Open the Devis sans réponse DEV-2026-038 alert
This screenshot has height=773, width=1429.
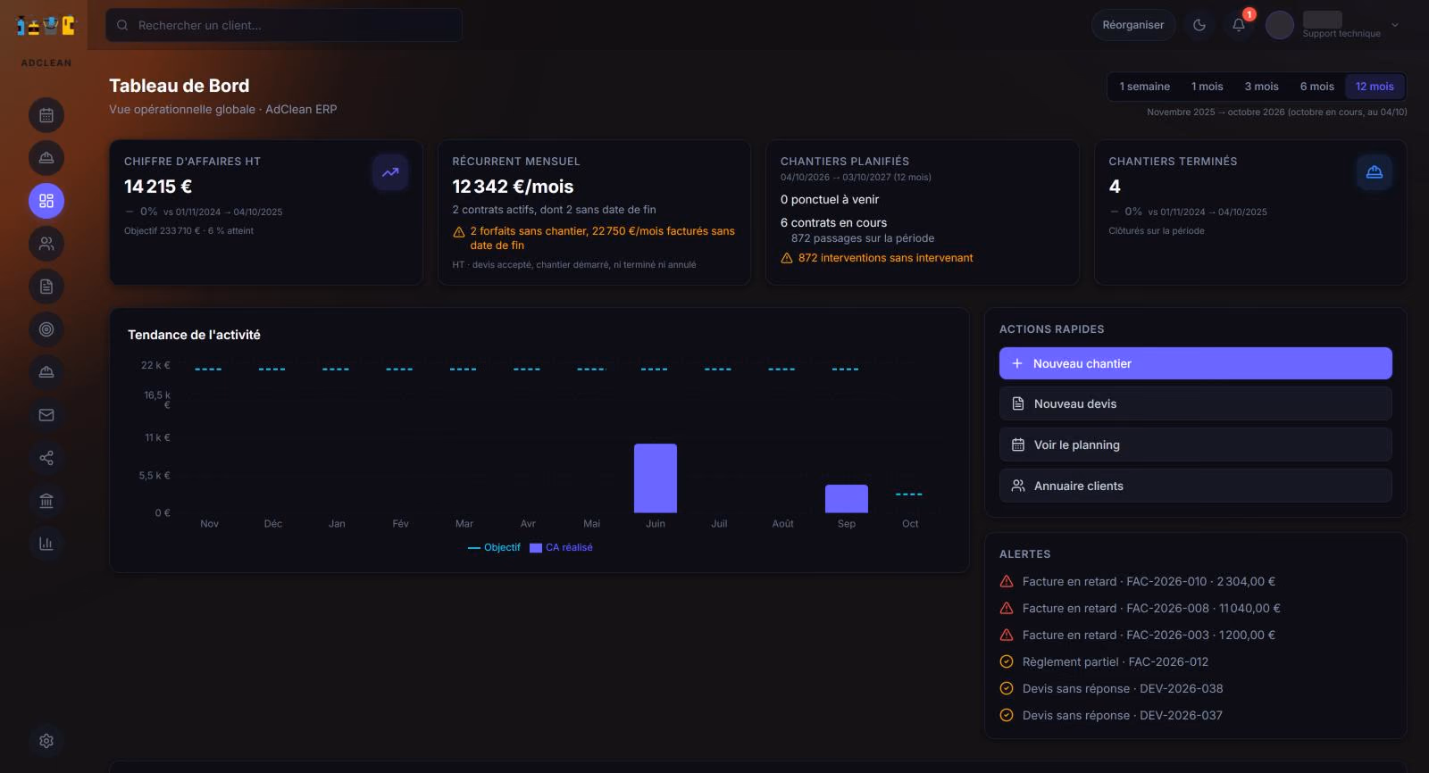[1196, 688]
